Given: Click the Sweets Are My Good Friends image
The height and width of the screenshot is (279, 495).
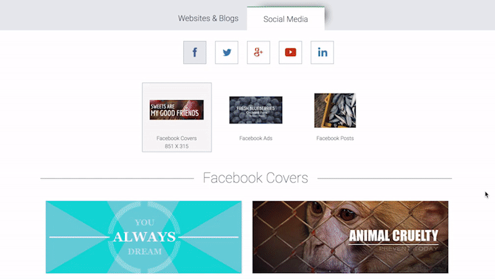Looking at the screenshot, I should click(176, 110).
